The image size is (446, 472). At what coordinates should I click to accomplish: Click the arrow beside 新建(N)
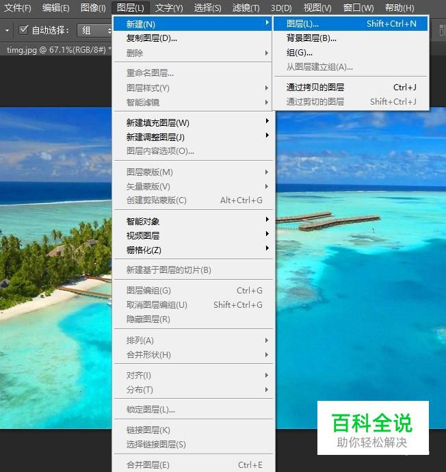267,23
